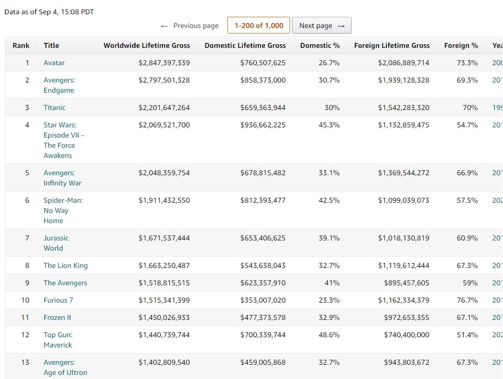The image size is (503, 379).
Task: Open the Jurassic World title link
Action: [56, 243]
